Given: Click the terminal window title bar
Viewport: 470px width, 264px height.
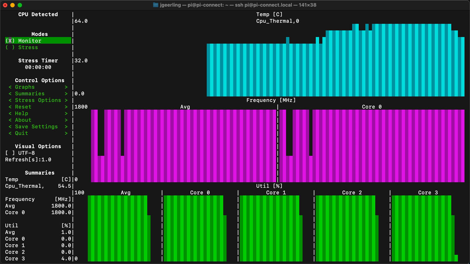Looking at the screenshot, I should (235, 5).
